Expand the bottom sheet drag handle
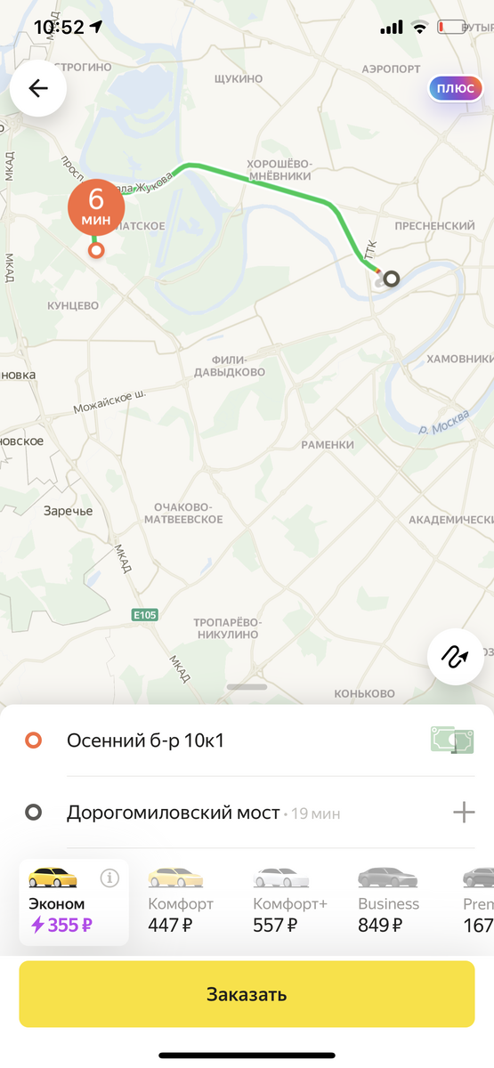The width and height of the screenshot is (494, 1068). tap(247, 686)
